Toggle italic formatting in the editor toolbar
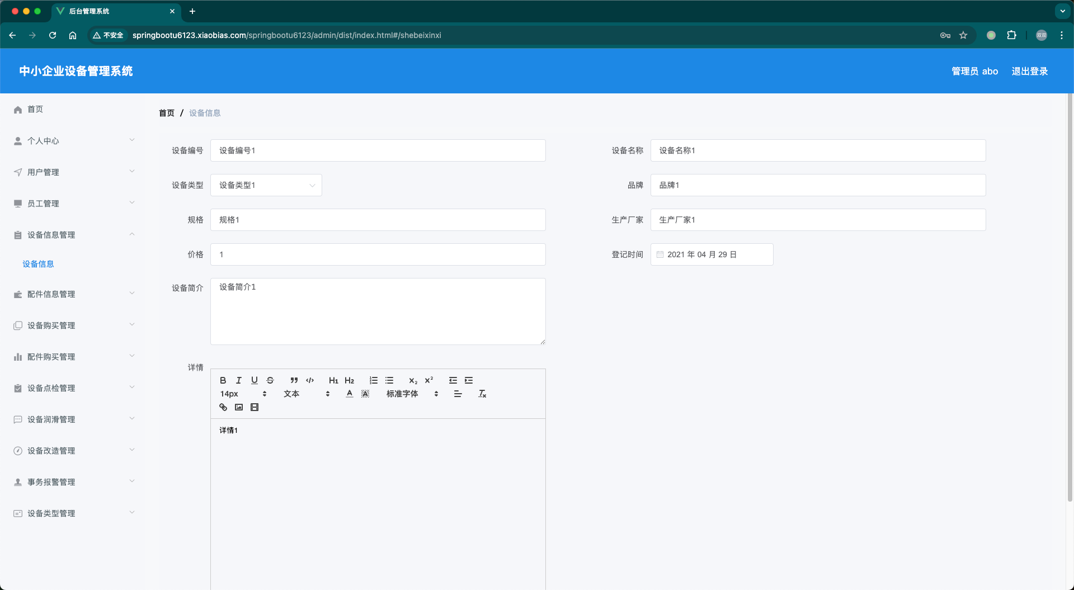Screen dimensions: 1074x590 pos(239,380)
